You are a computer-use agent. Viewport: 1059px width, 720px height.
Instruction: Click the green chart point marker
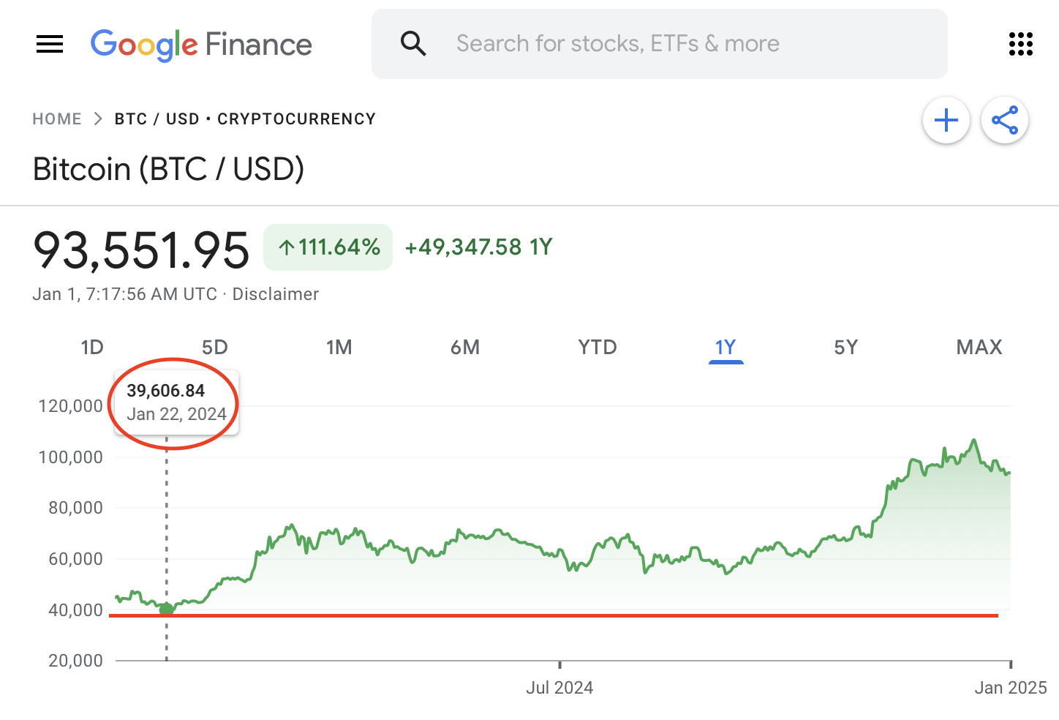[x=167, y=609]
